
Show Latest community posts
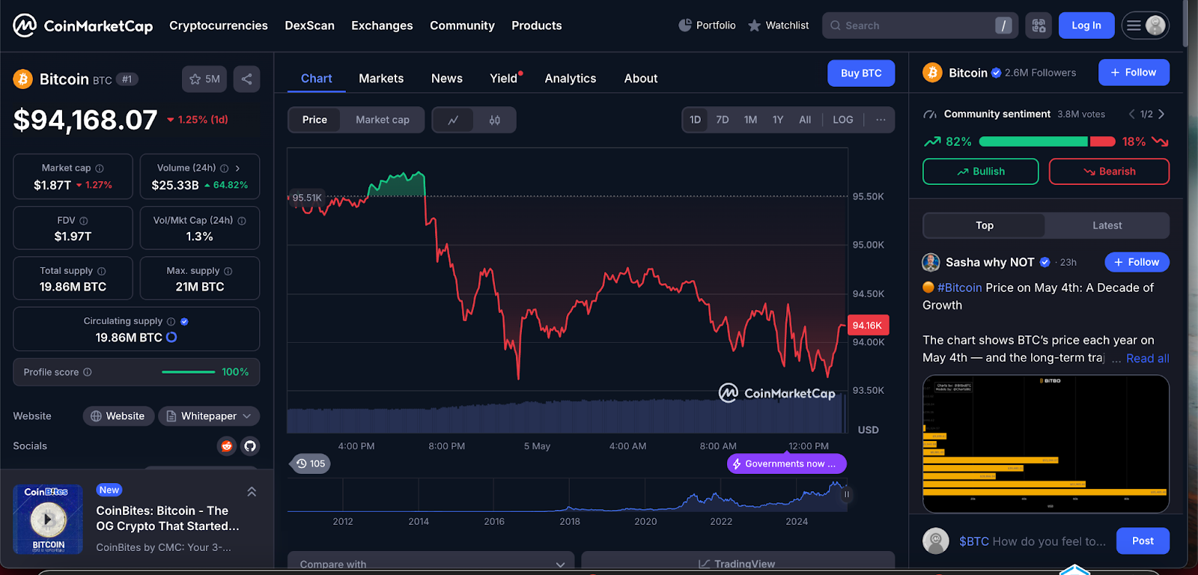coord(1107,225)
